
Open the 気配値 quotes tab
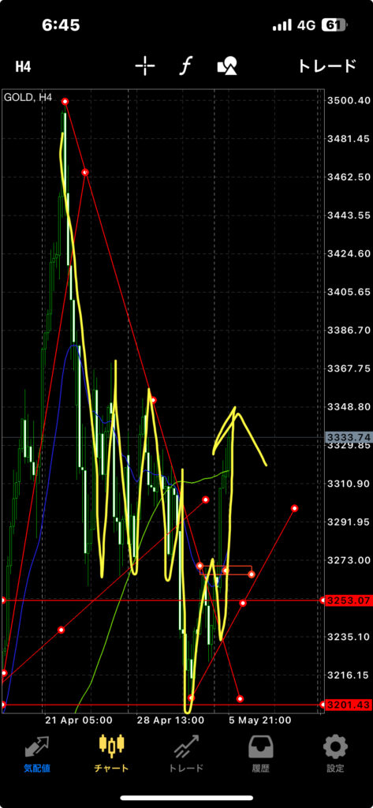37,754
